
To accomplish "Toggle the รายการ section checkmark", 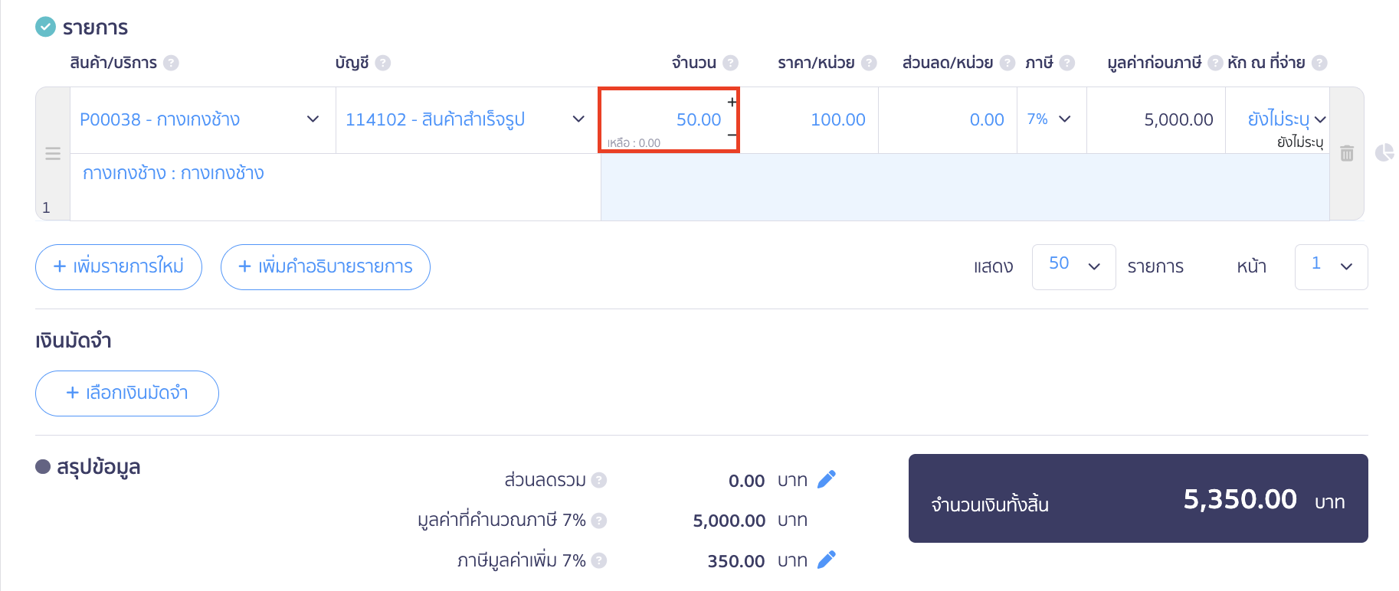I will click(x=45, y=27).
